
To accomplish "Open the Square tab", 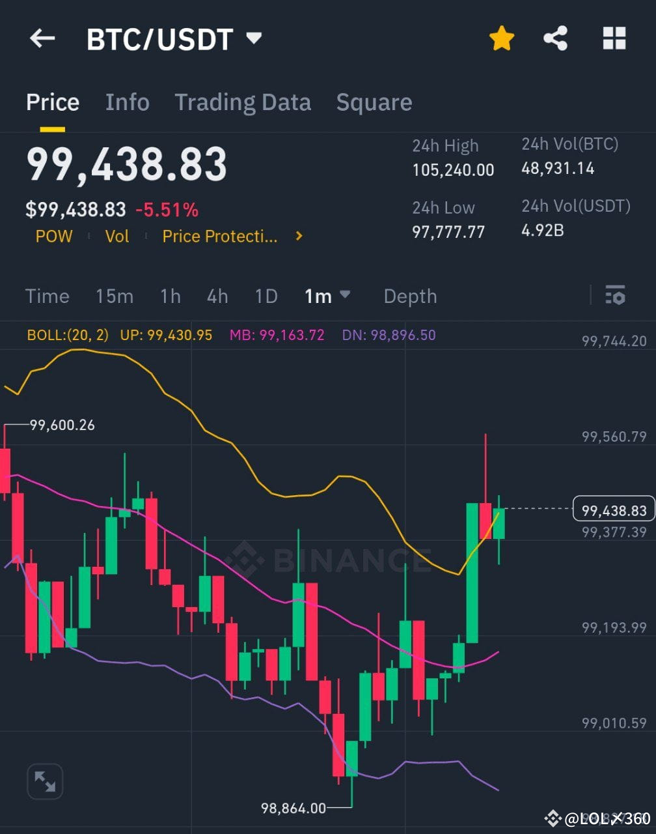I will click(x=374, y=102).
